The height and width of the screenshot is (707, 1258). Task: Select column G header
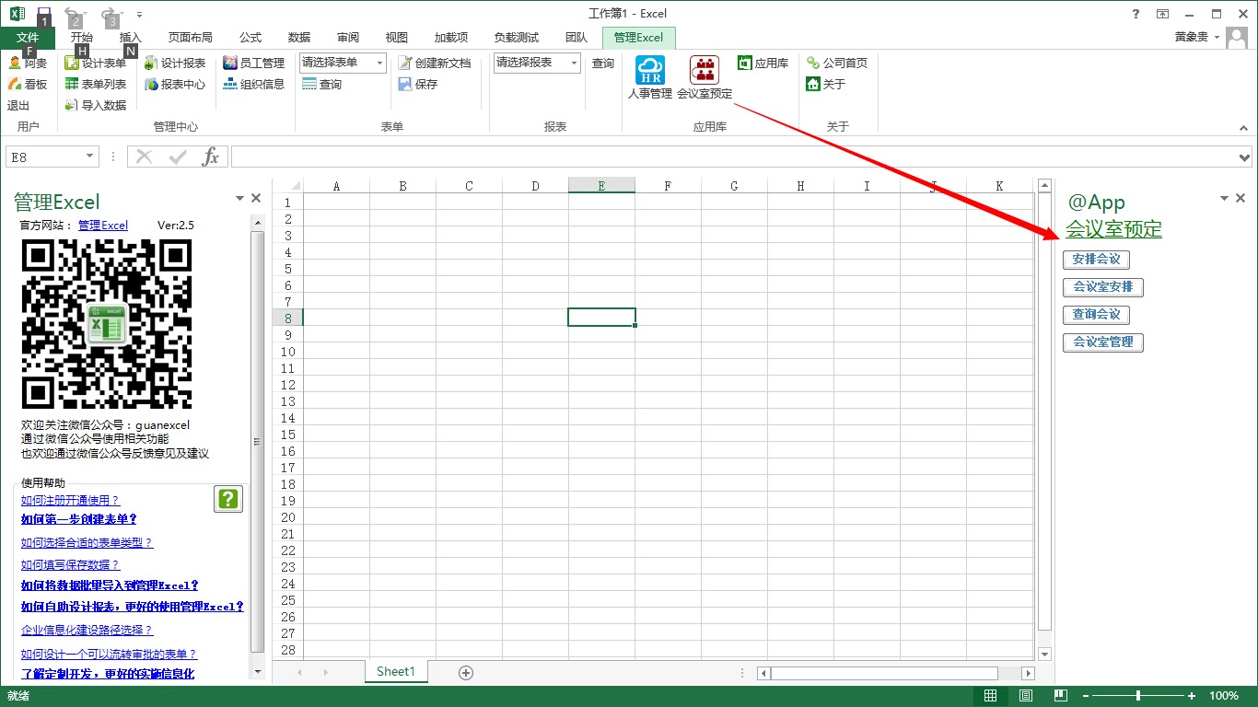[x=734, y=186]
